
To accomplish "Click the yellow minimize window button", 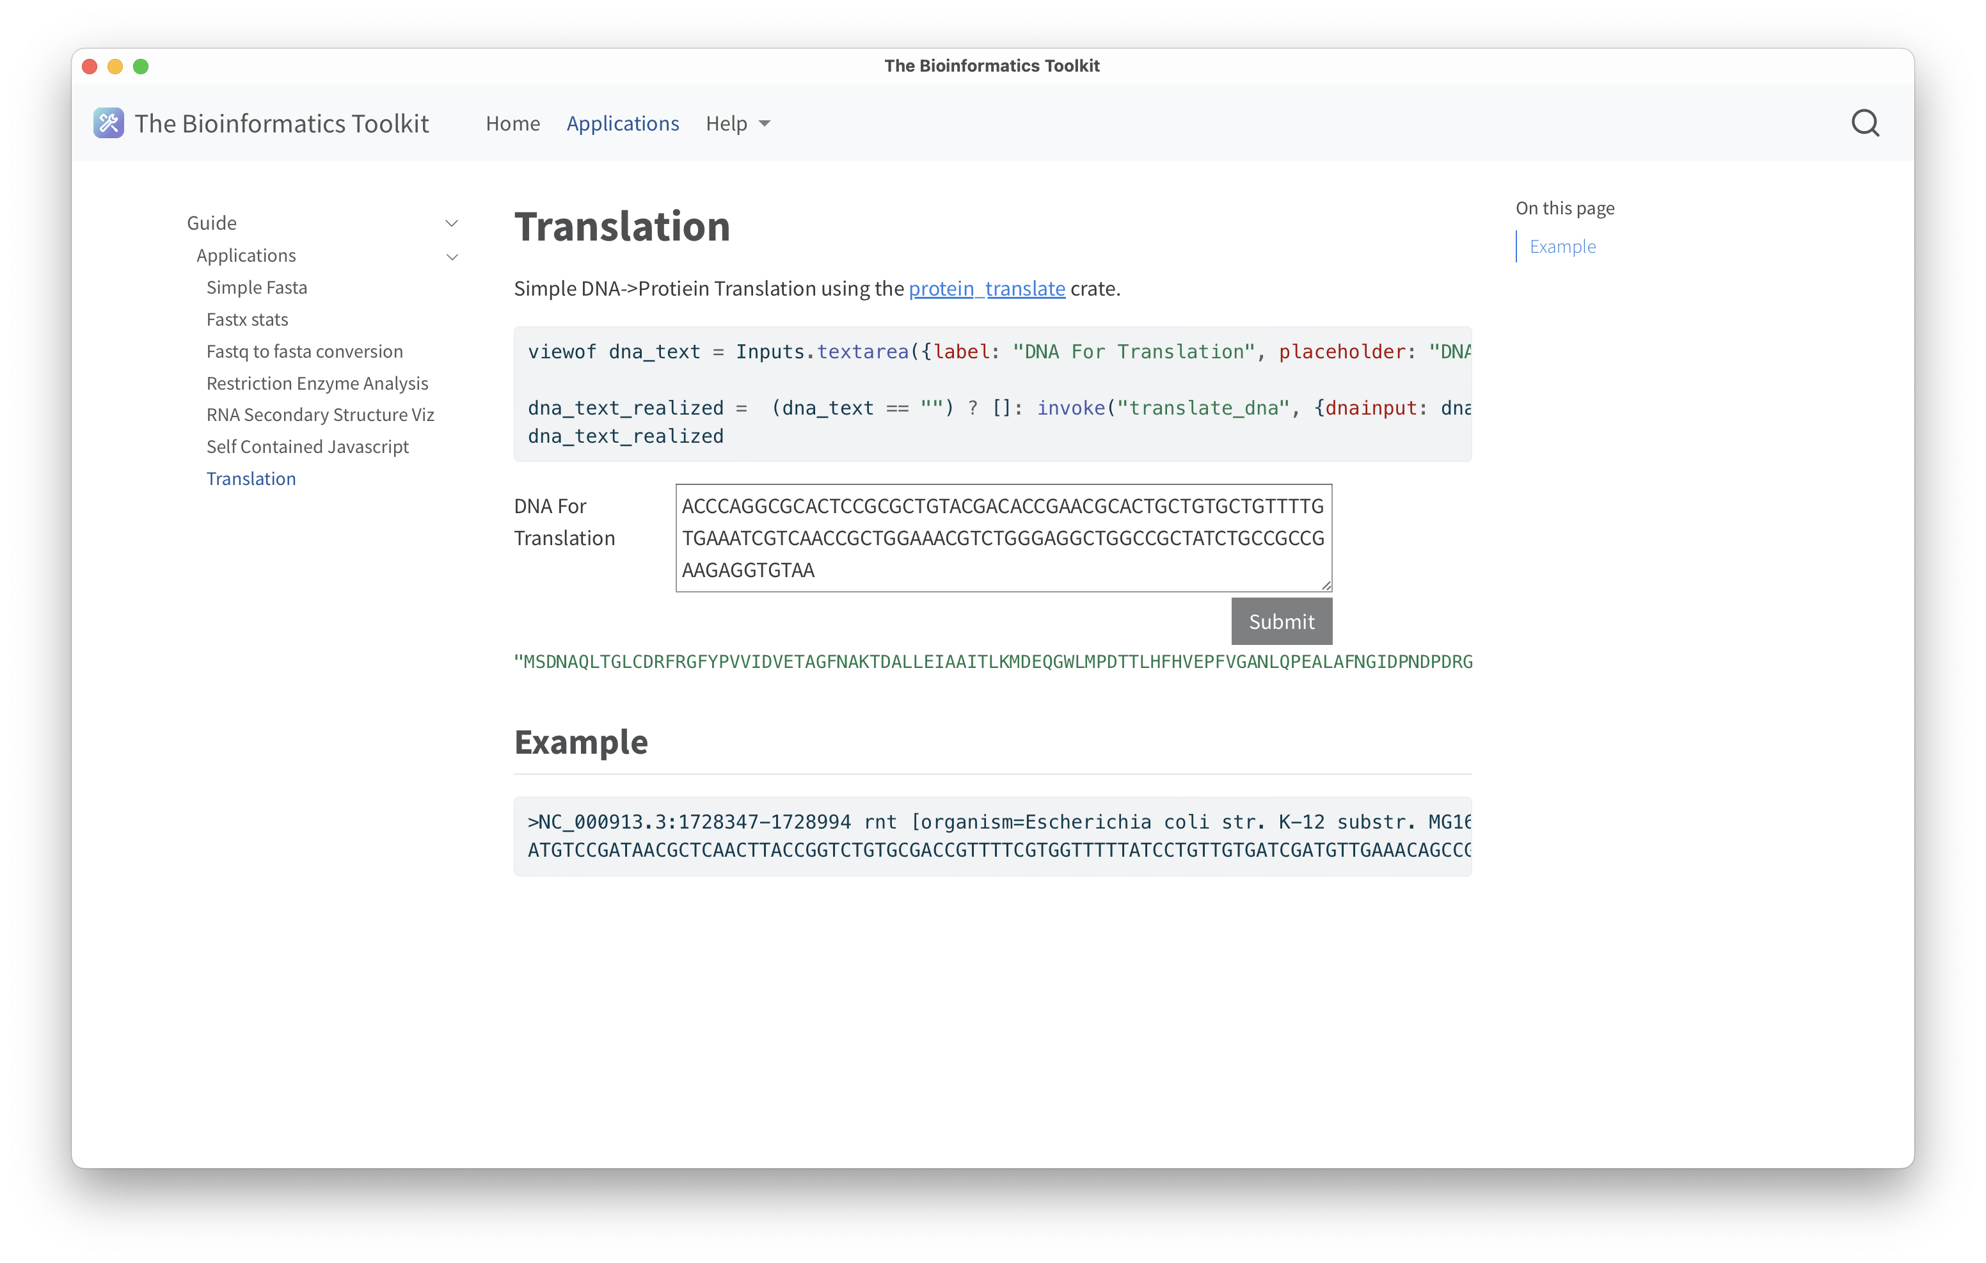I will pyautogui.click(x=115, y=66).
